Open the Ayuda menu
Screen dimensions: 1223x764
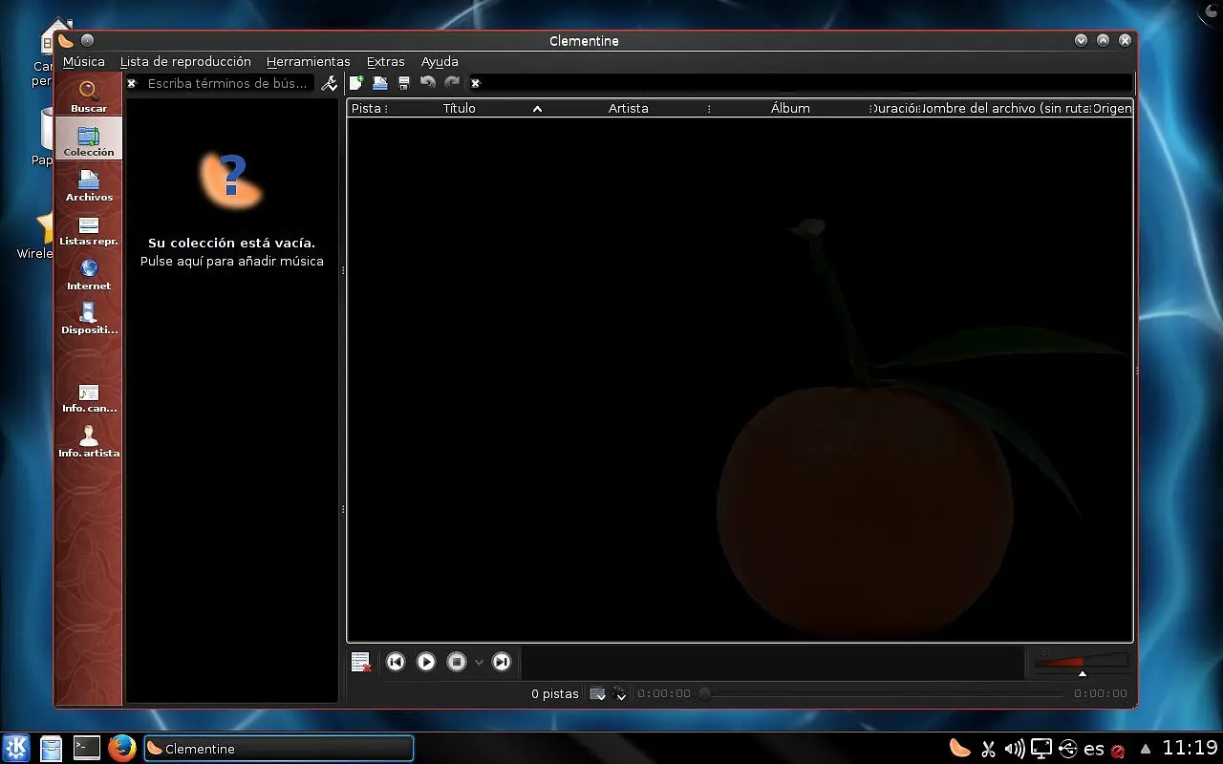440,61
